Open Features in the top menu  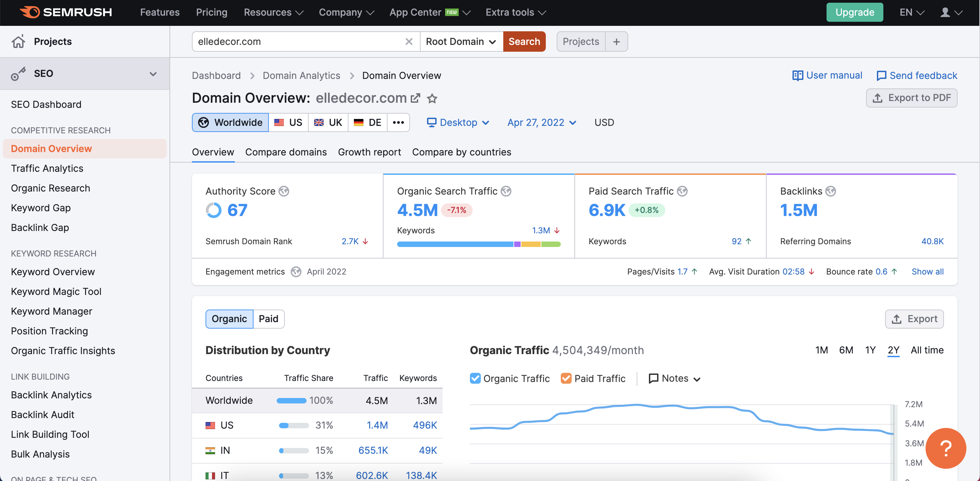160,13
